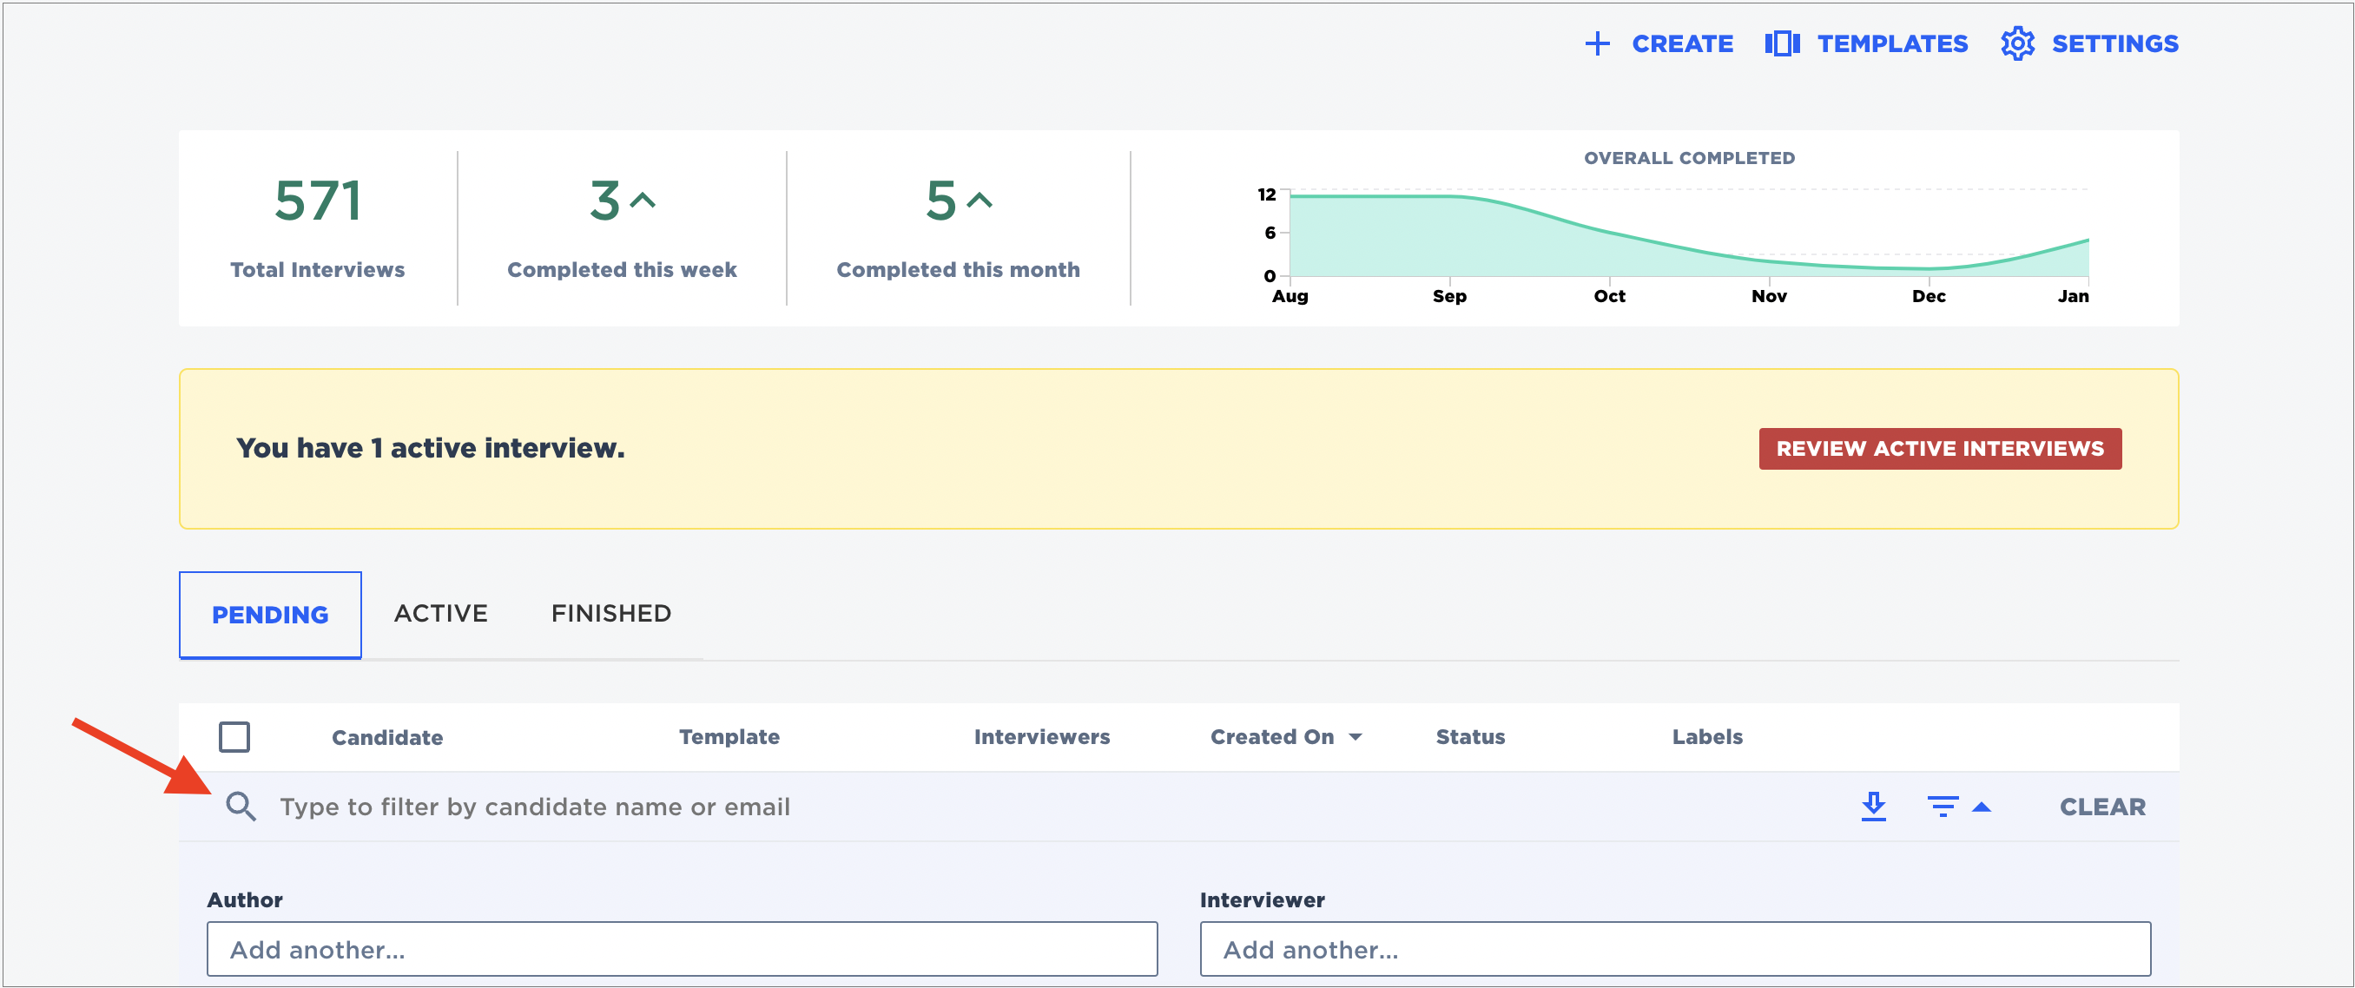Viewport: 2355px width, 988px height.
Task: Switch to the PENDING tab
Action: pyautogui.click(x=270, y=614)
